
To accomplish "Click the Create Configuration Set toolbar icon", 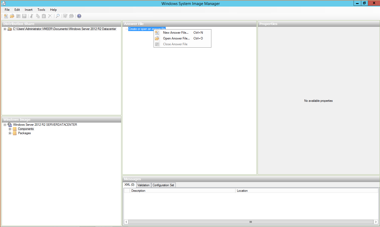I will [71, 16].
